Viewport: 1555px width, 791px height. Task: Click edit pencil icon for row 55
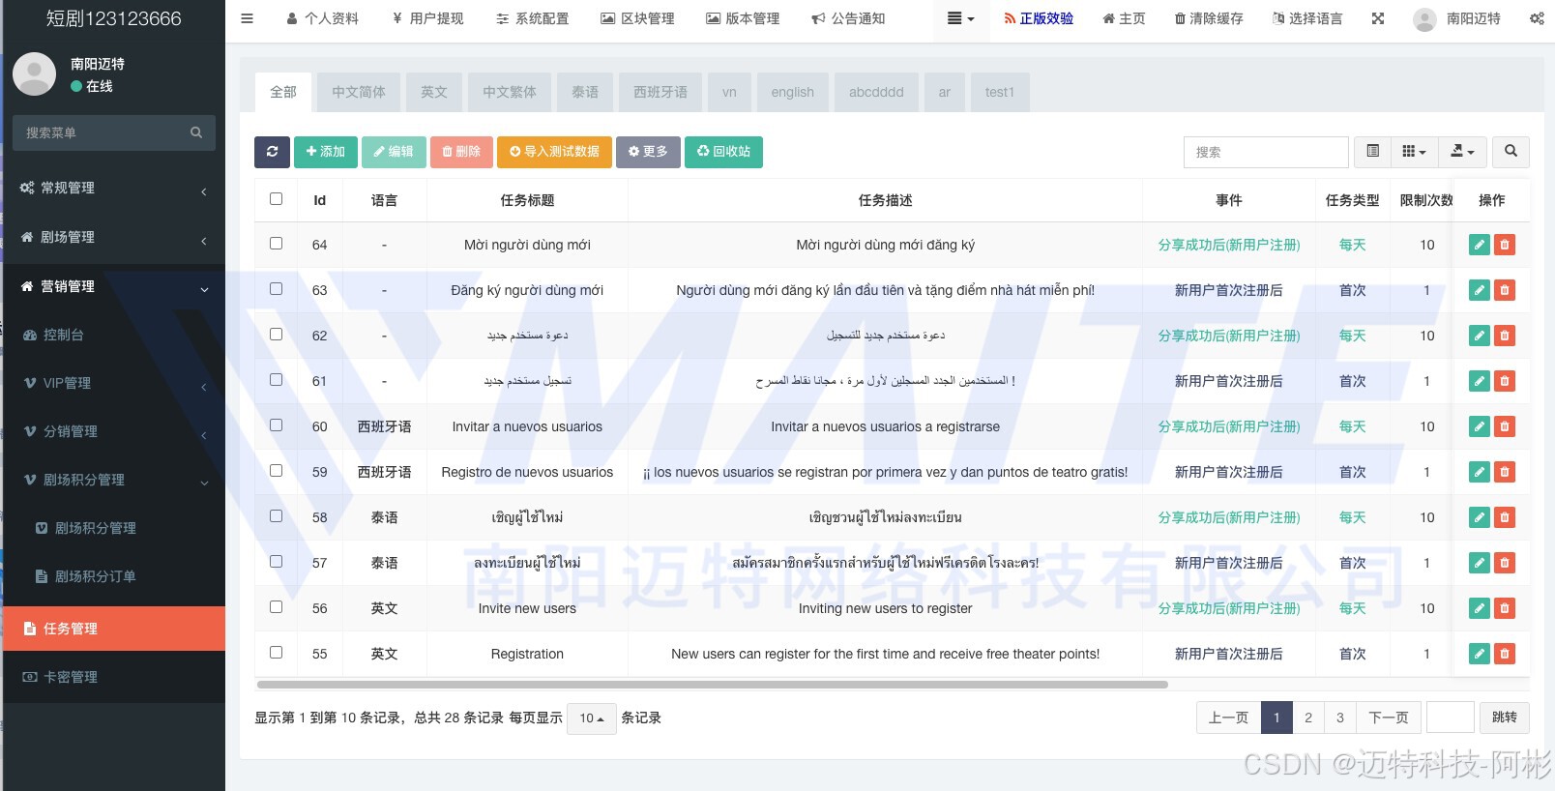[x=1479, y=654]
